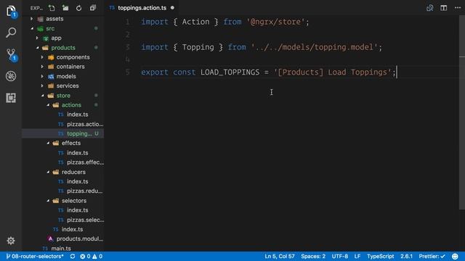The height and width of the screenshot is (261, 465).
Task: Select language mode TypeScript in status bar
Action: [x=381, y=256]
